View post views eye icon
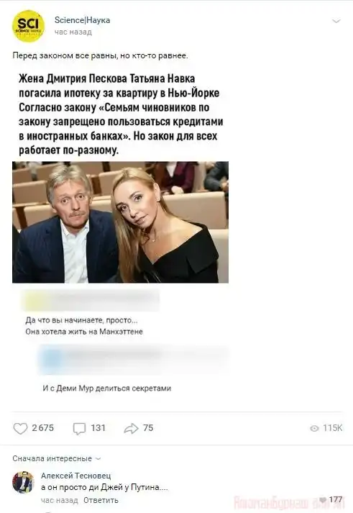 pyautogui.click(x=314, y=428)
